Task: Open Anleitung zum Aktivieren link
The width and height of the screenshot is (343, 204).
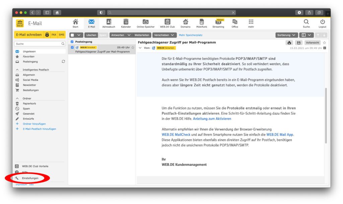Action: (x=212, y=119)
